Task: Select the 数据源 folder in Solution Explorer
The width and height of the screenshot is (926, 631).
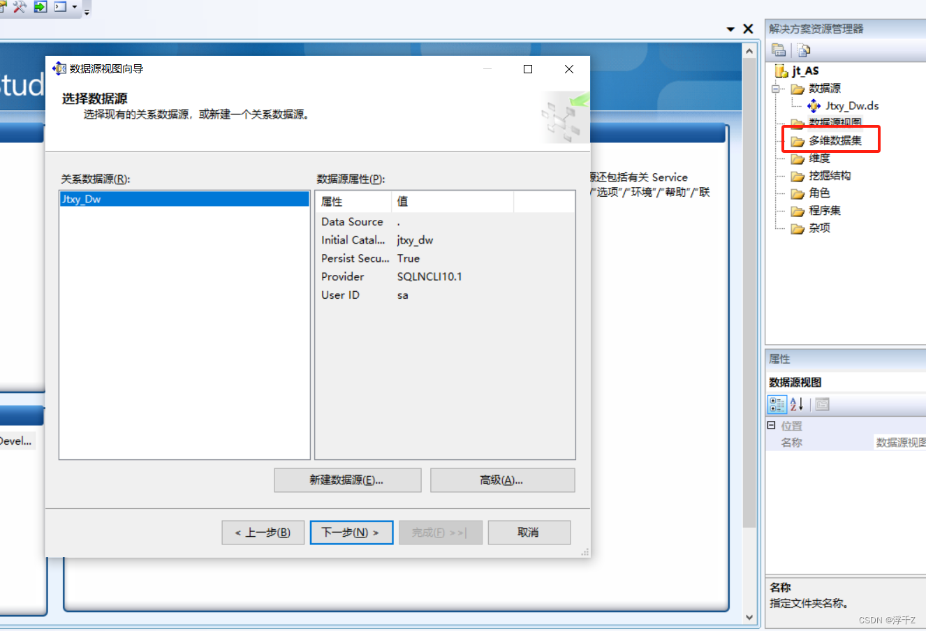Action: pos(825,88)
